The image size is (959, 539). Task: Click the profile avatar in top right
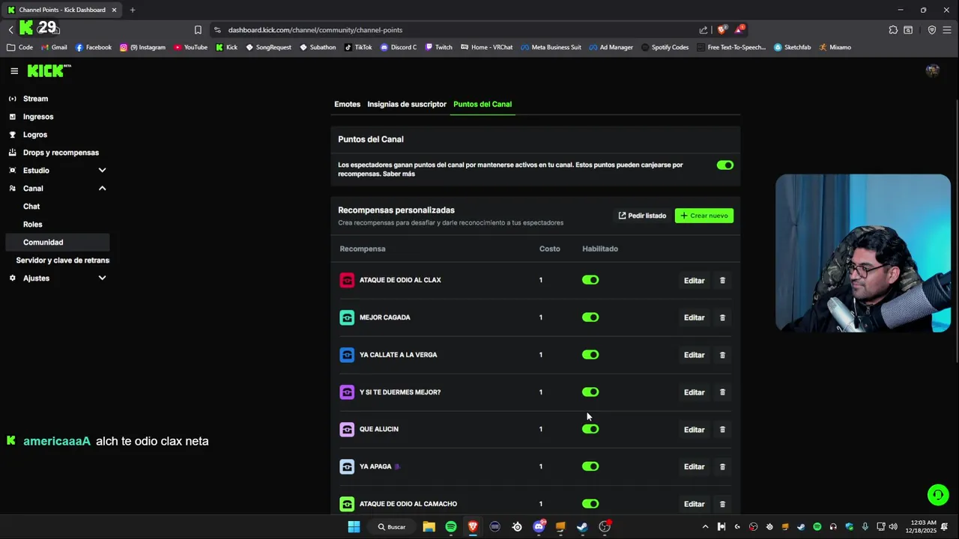932,71
